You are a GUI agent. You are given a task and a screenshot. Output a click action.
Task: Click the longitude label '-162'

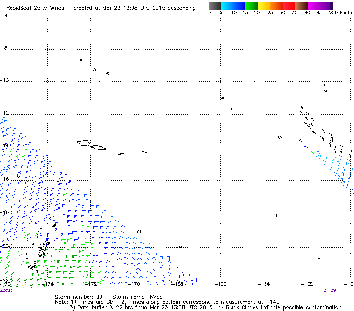[307, 284]
